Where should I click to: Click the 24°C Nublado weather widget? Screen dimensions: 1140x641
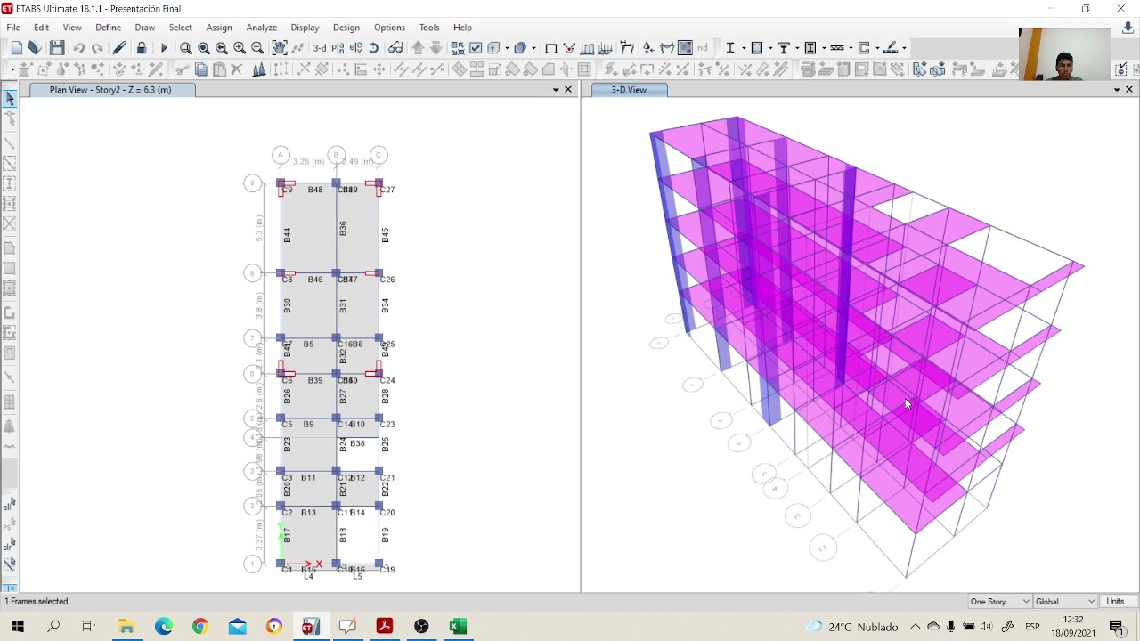[x=853, y=627]
